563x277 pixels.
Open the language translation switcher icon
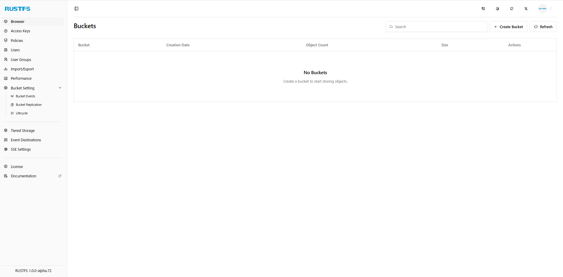coord(483,9)
